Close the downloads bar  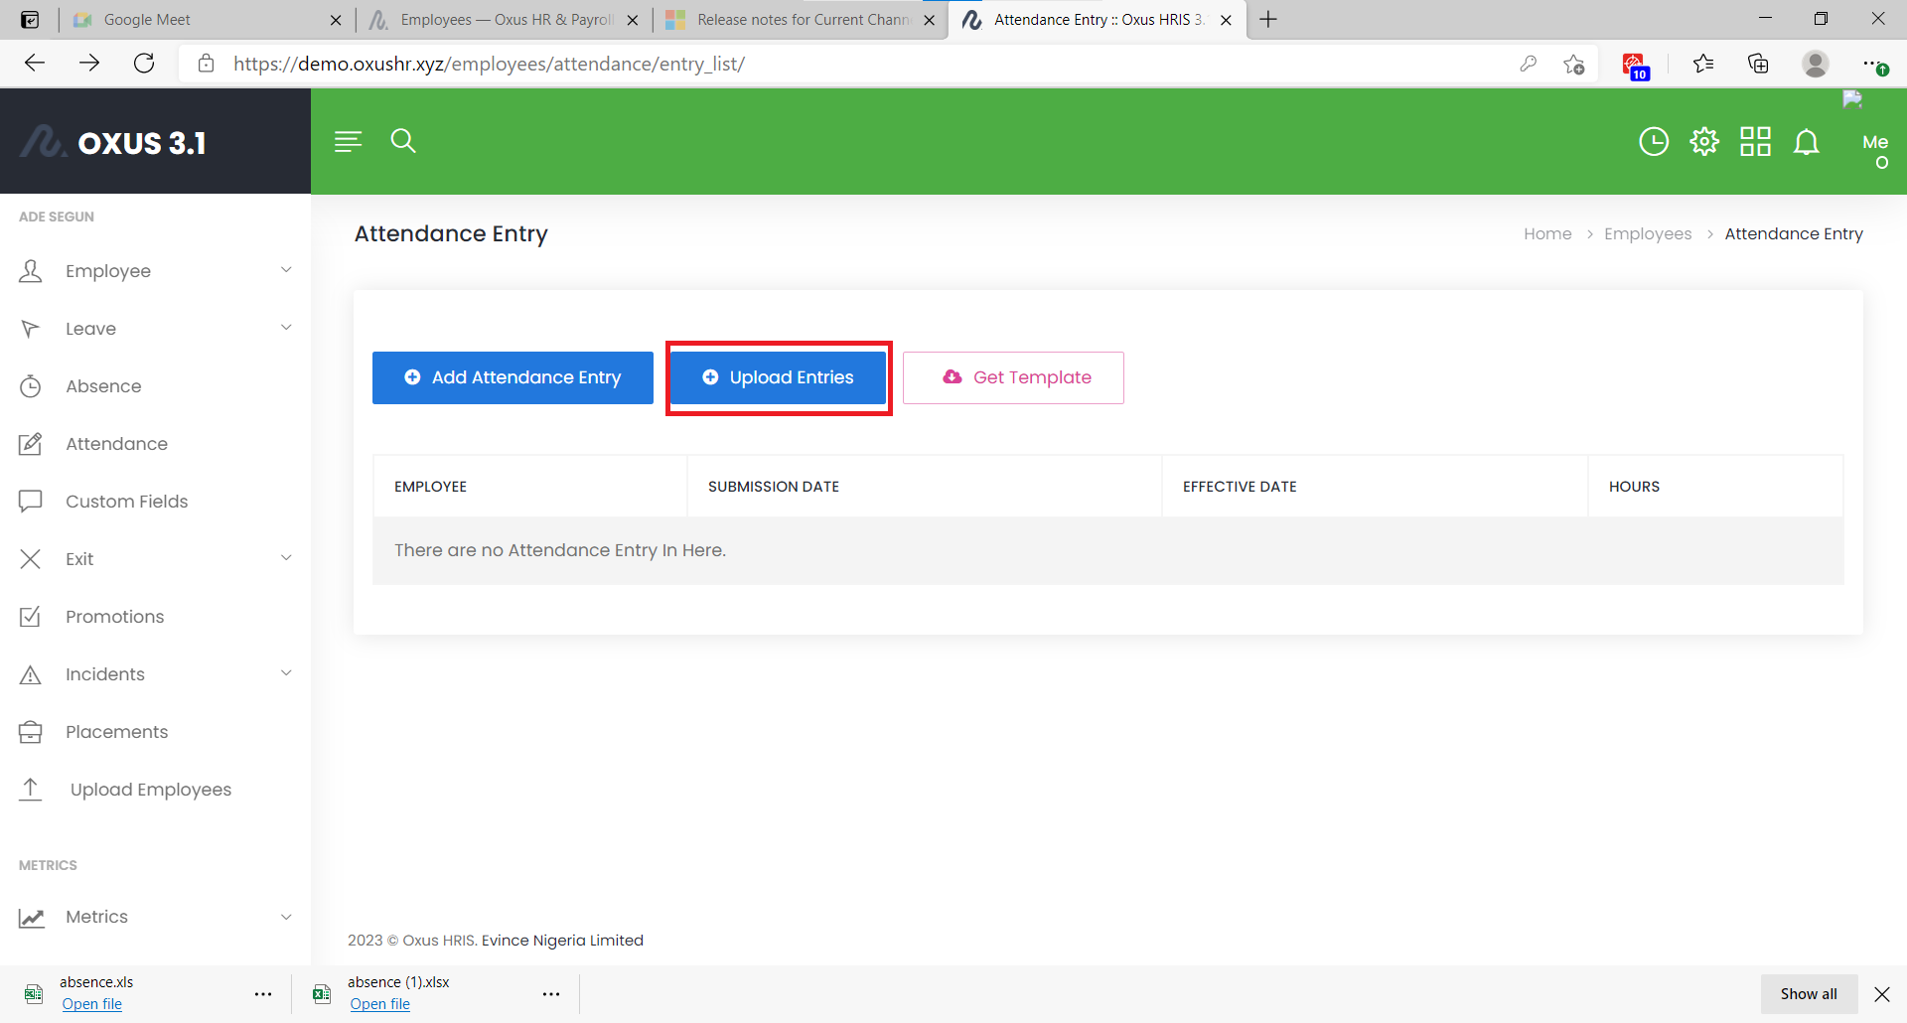[x=1882, y=994]
